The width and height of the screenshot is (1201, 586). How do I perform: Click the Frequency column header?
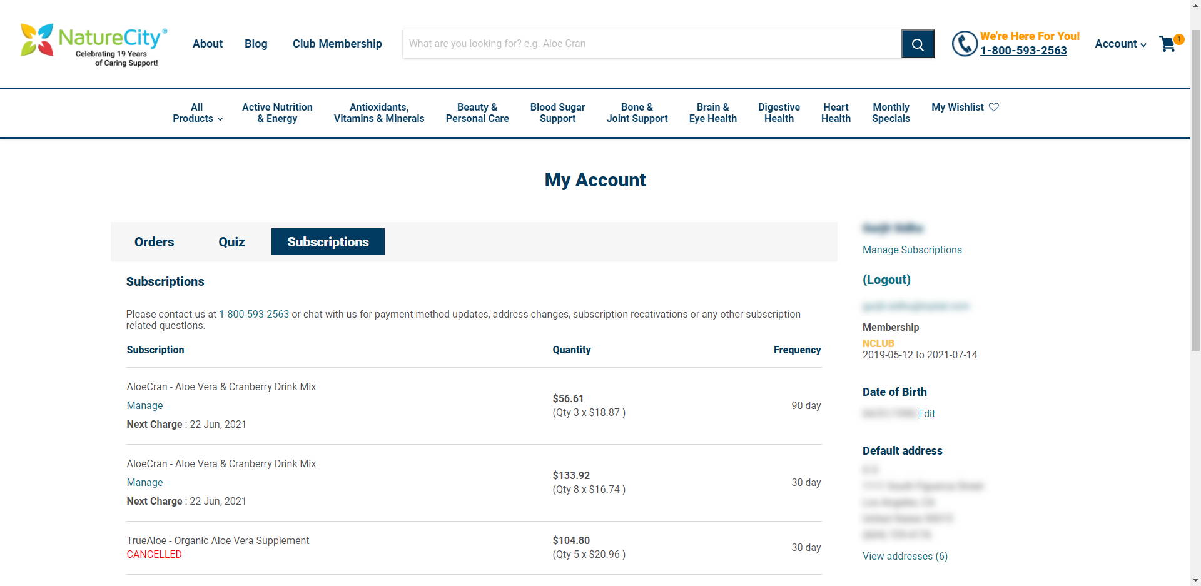pos(797,350)
